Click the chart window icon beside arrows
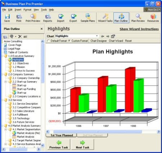Image resolution: width=162 pixels, height=153 pixels. (x=113, y=36)
